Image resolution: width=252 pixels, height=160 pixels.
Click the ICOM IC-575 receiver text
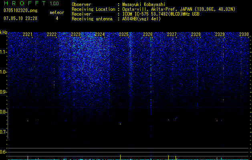161,14
